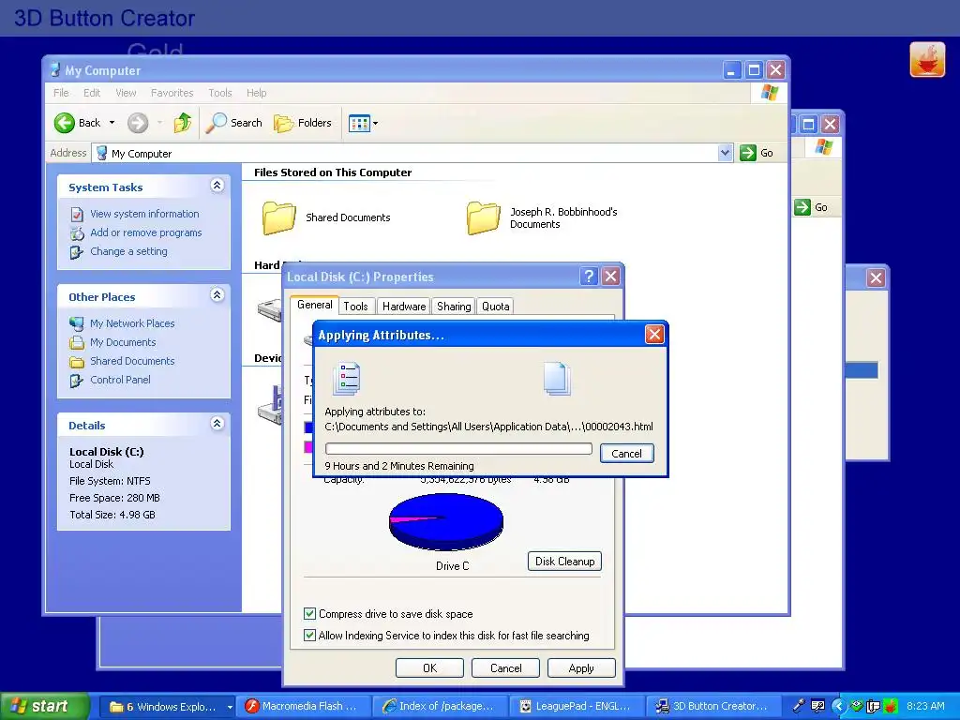Click the Drive C pie chart
The height and width of the screenshot is (720, 960).
click(x=446, y=522)
